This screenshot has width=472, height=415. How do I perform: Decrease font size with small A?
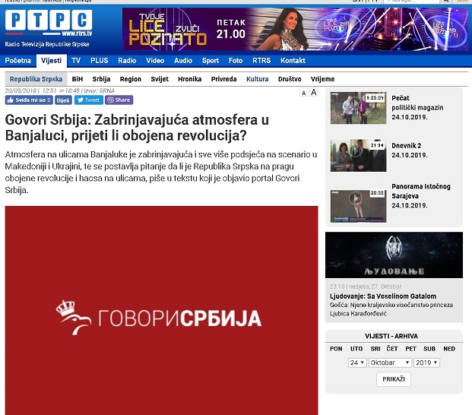pyautogui.click(x=304, y=93)
